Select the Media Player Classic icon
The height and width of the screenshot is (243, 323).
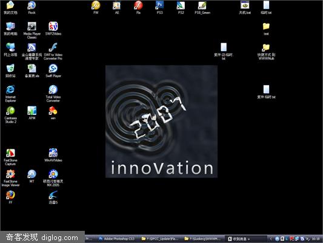click(32, 30)
